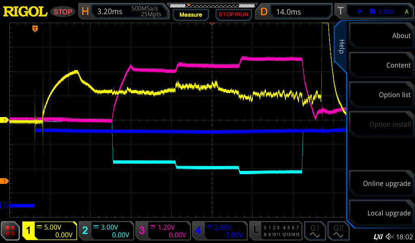Toggle channel 3 with 1.20V scale
The height and width of the screenshot is (243, 415).
[163, 231]
